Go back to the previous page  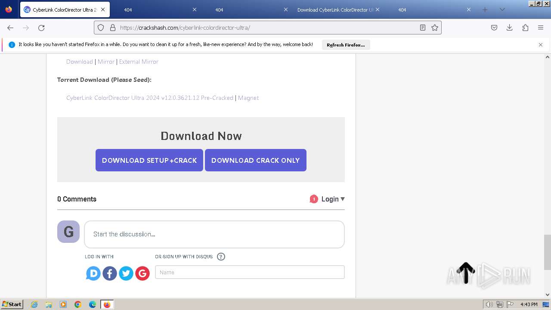(10, 28)
